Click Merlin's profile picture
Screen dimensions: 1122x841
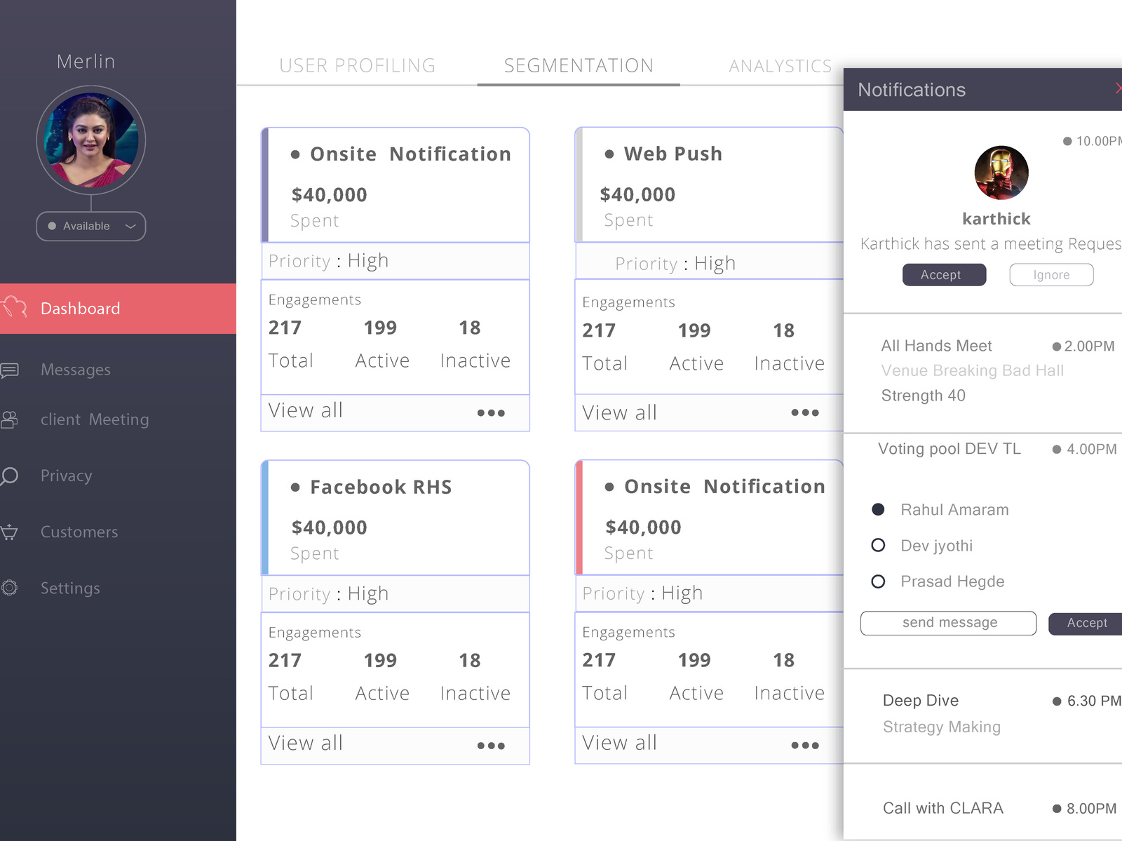pyautogui.click(x=91, y=141)
